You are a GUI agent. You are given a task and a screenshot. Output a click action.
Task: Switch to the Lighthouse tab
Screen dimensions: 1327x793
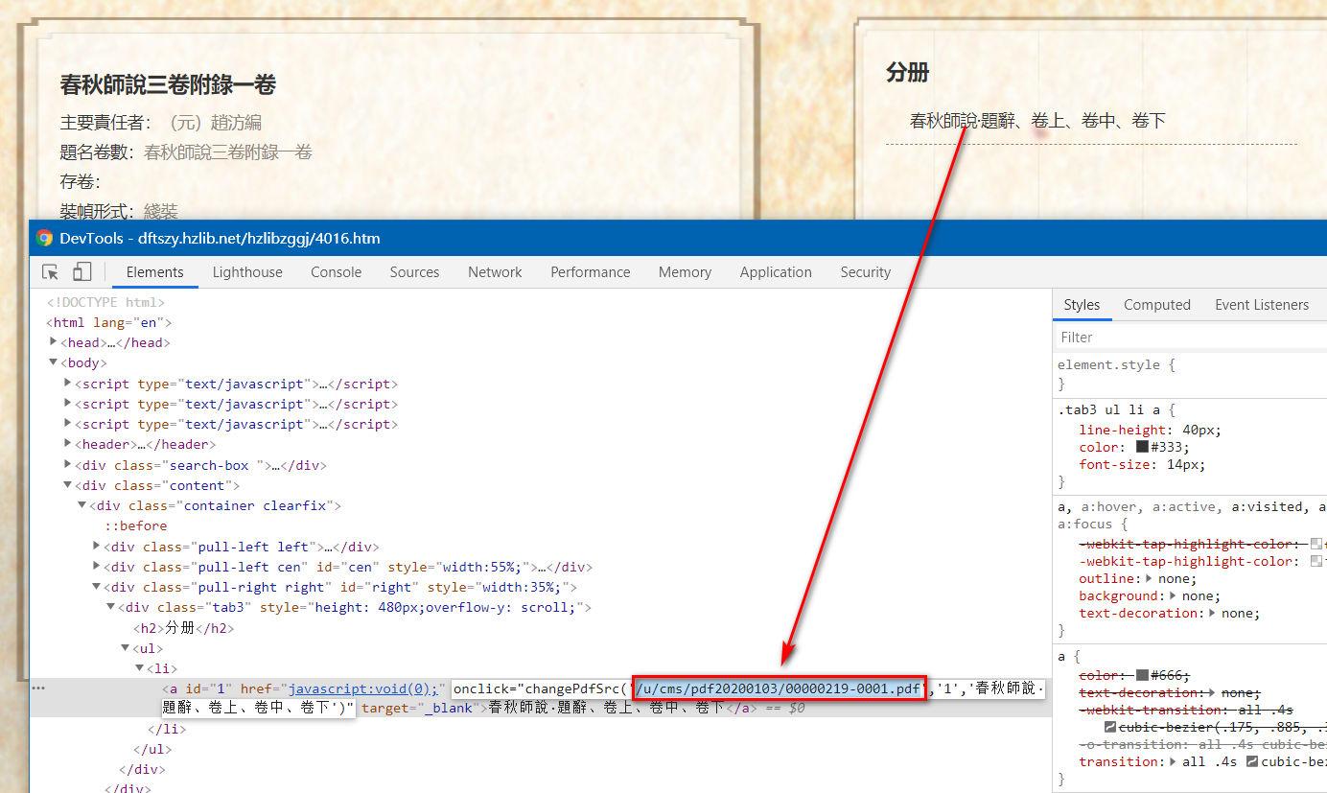(x=247, y=272)
